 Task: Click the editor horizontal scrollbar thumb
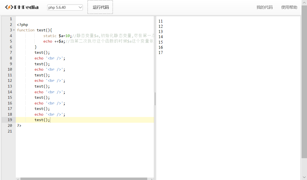84,179
